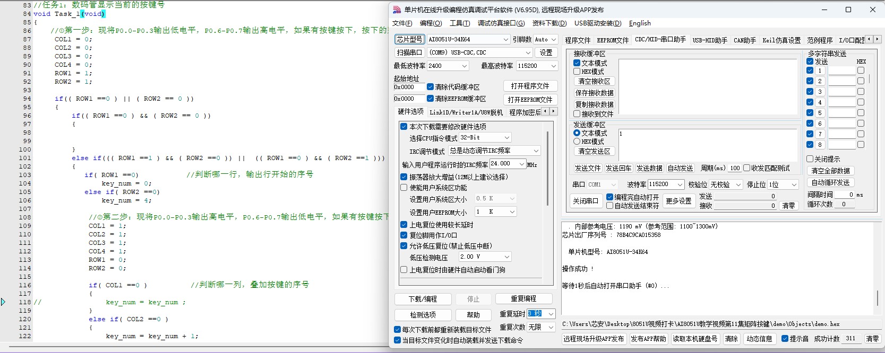Minimize the ISP programming window

[x=824, y=10]
